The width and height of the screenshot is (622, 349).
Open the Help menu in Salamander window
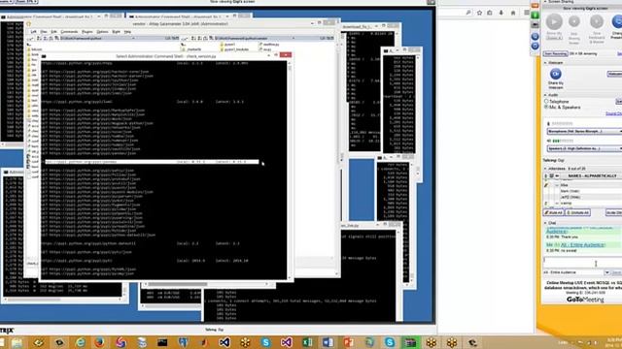(x=127, y=32)
